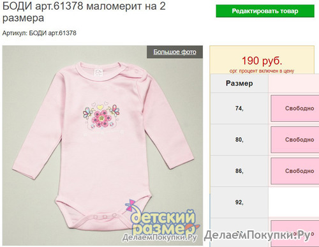Image resolution: width=319 pixels, height=247 pixels.
Task: Click the 190 руб. price text
Action: pos(262,61)
